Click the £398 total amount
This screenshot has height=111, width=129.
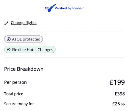coord(120,94)
